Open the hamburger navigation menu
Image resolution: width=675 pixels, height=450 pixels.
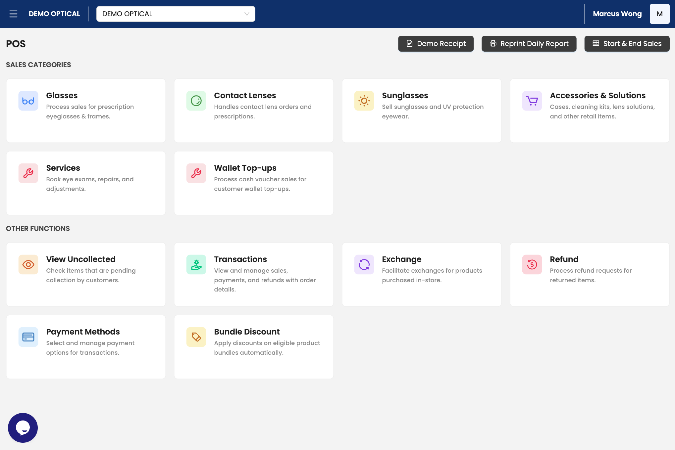(13, 14)
